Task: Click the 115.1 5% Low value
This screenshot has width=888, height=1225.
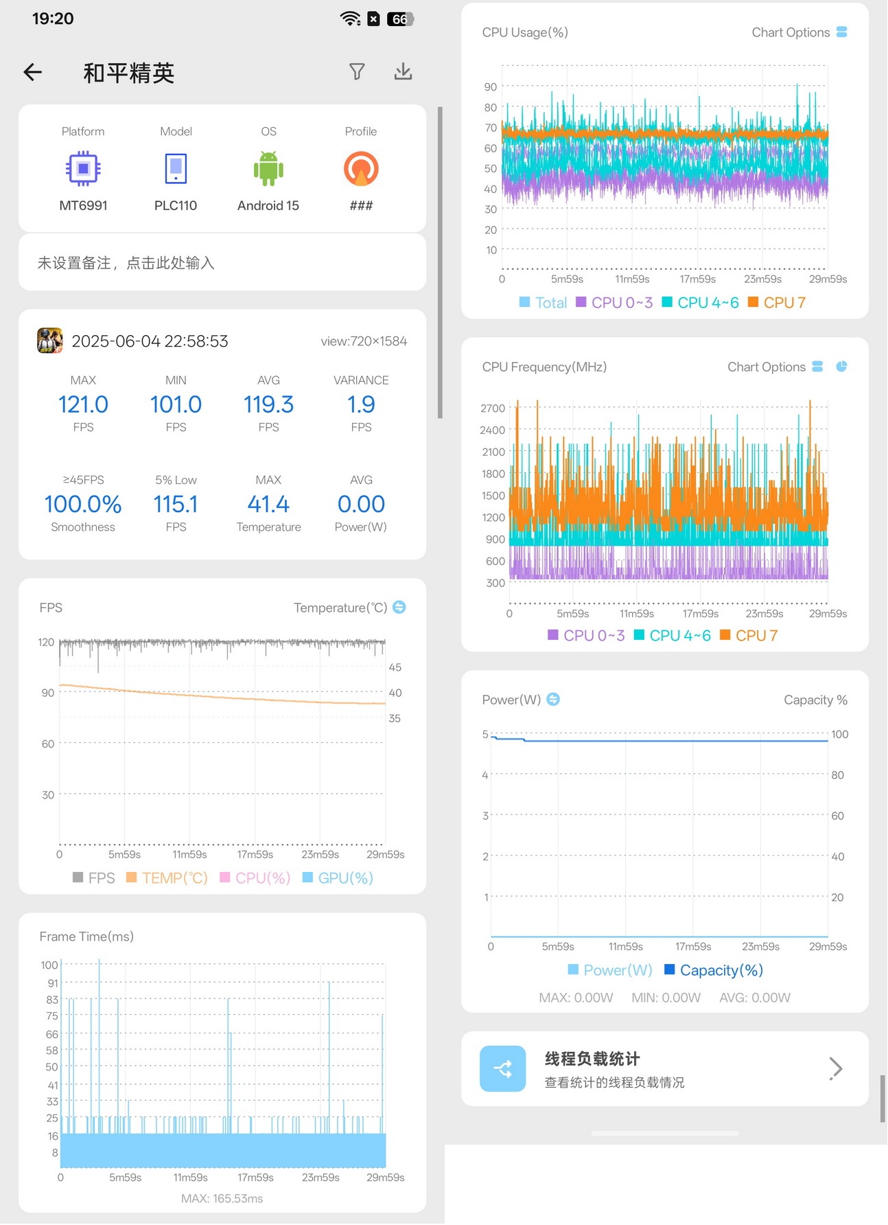Action: click(176, 504)
